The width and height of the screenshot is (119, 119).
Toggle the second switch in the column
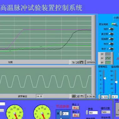click(111, 29)
